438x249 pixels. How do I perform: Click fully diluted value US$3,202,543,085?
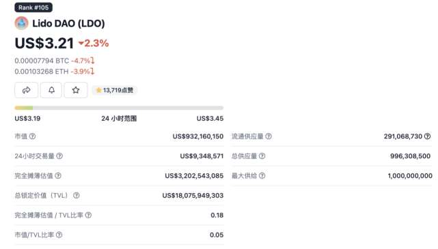[x=194, y=176]
